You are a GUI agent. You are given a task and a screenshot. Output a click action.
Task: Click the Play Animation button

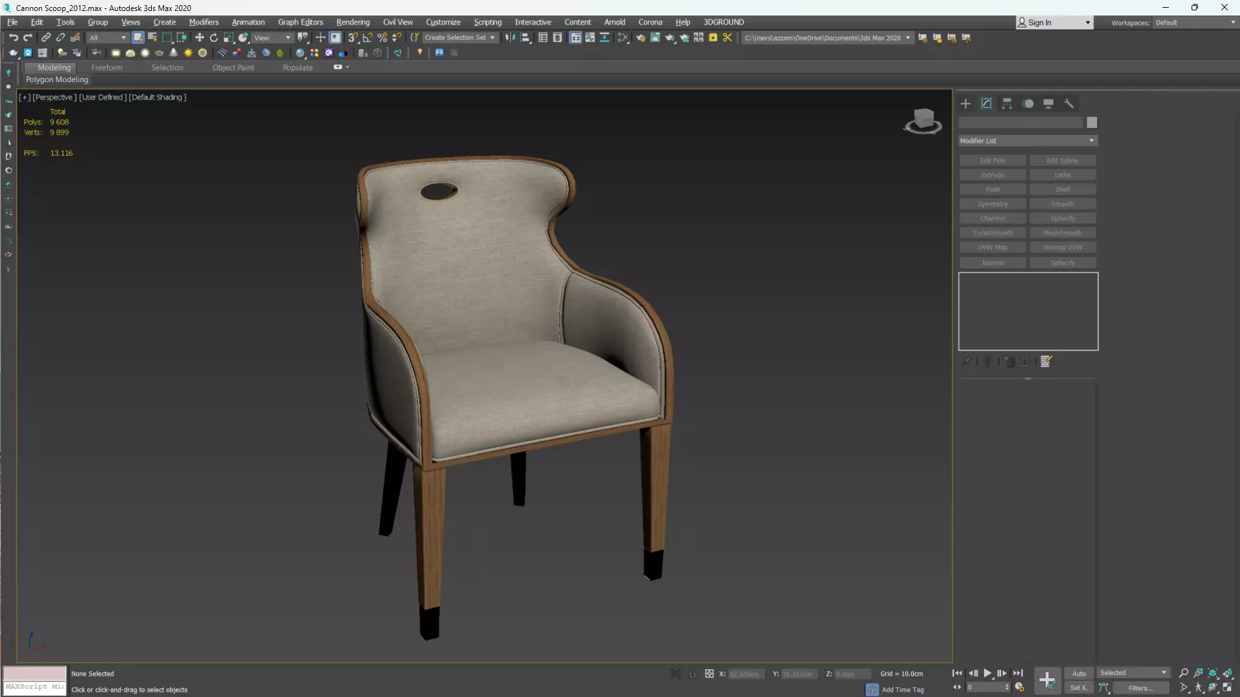click(x=987, y=673)
